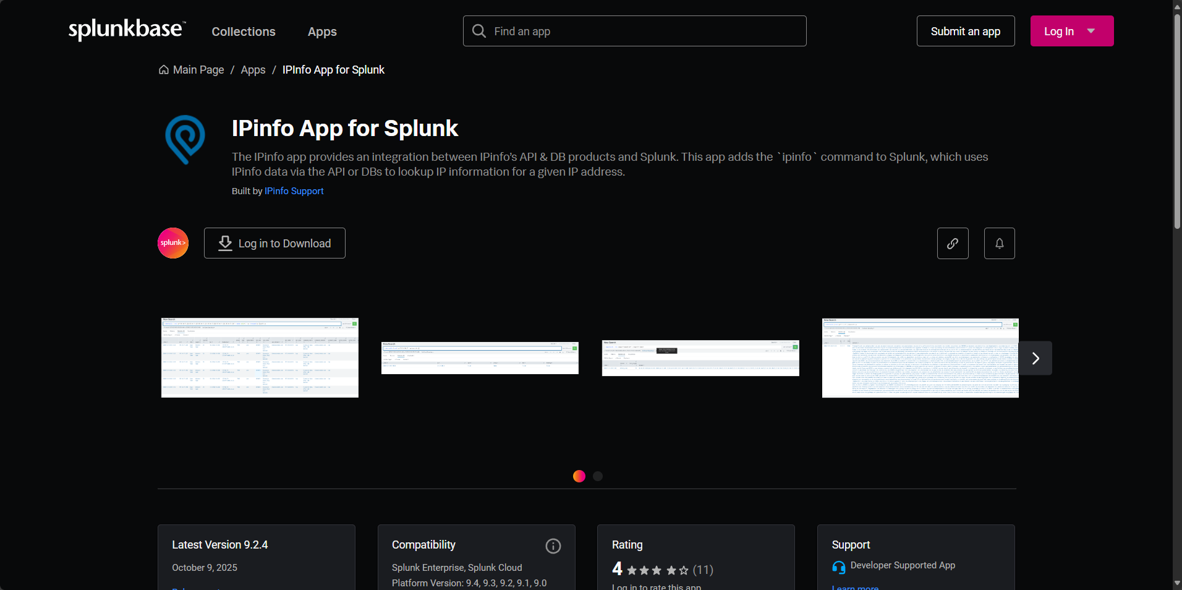Select the first carousel dot indicator

click(x=579, y=476)
